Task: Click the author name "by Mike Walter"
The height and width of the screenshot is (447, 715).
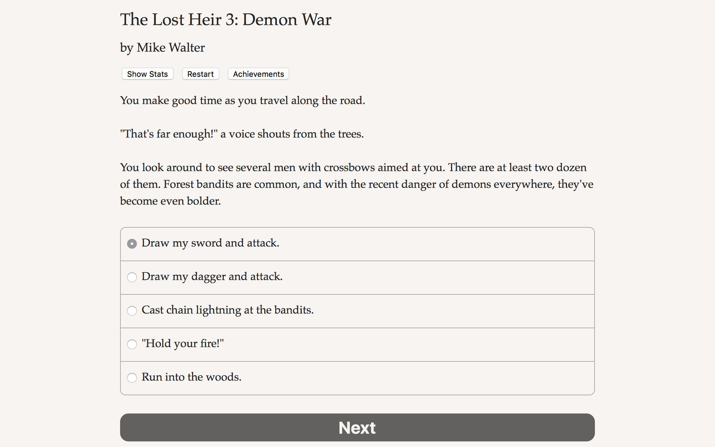Action: (162, 48)
